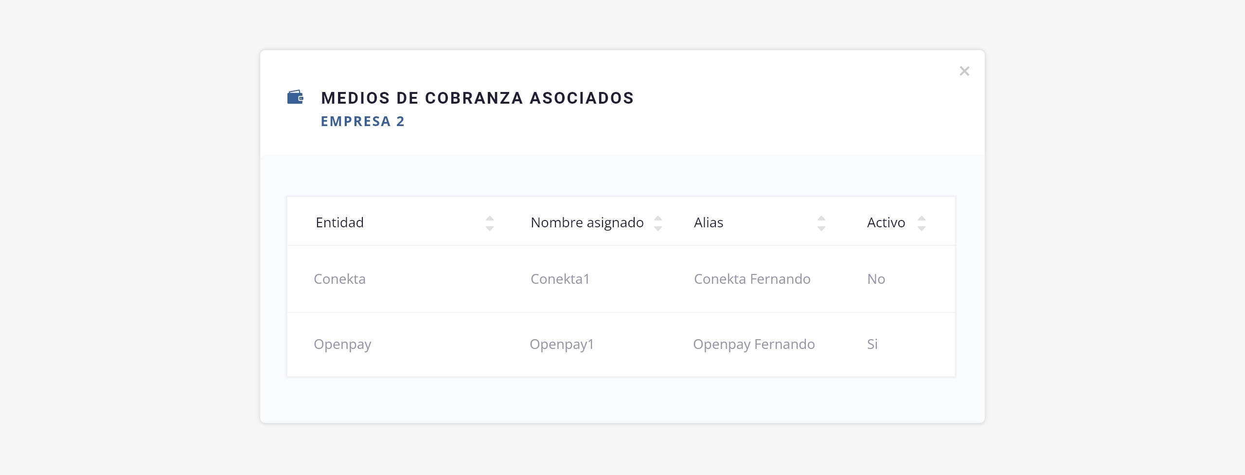Click the Openpay1 assigned name cell
This screenshot has height=475, width=1245.
coord(562,345)
